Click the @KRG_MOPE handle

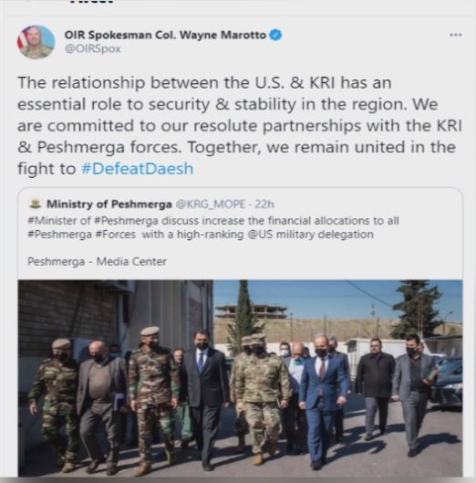pos(211,204)
